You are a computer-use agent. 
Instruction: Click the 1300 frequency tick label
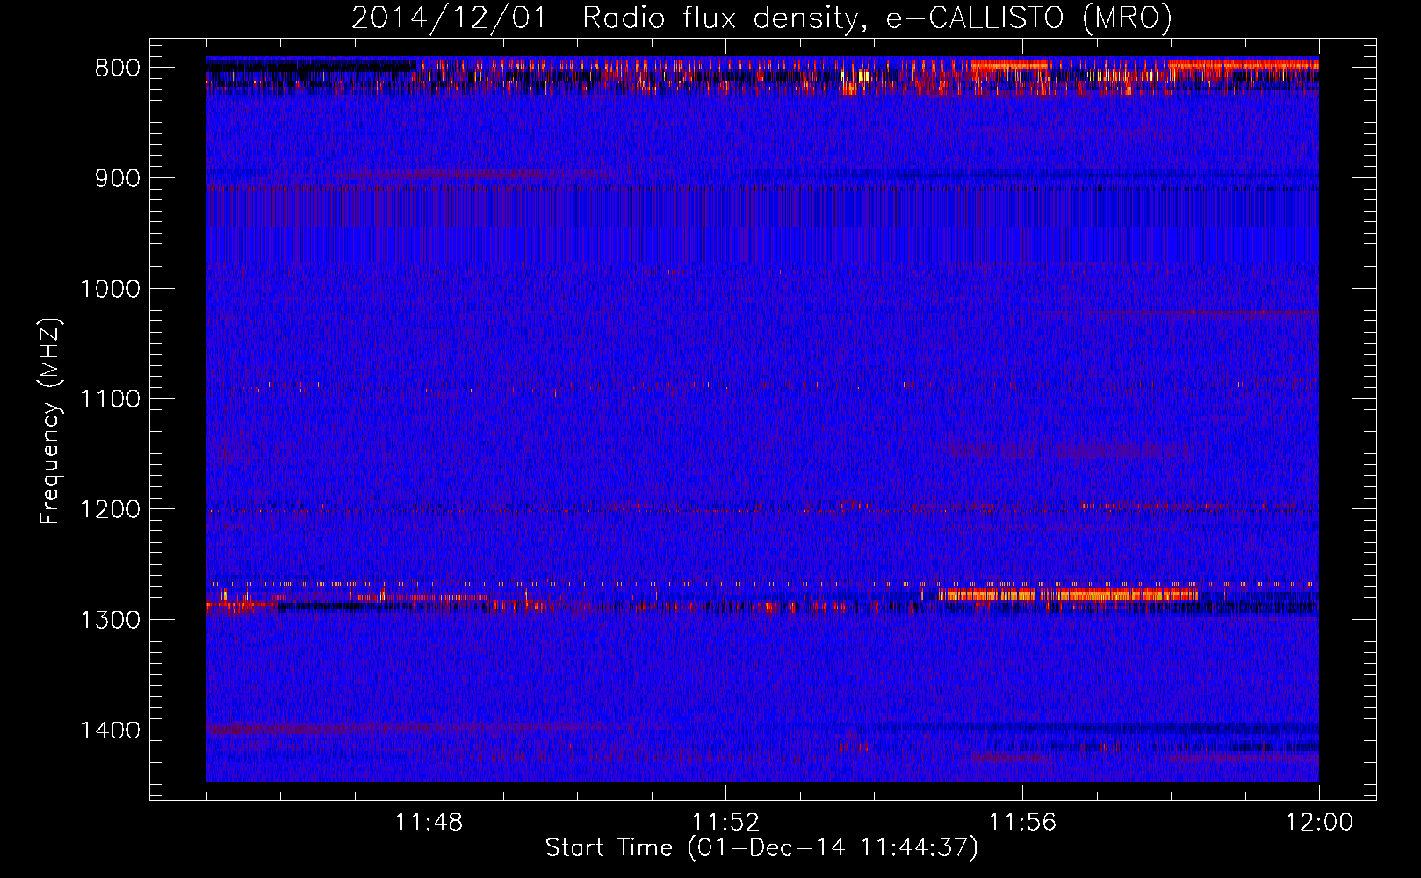(111, 621)
